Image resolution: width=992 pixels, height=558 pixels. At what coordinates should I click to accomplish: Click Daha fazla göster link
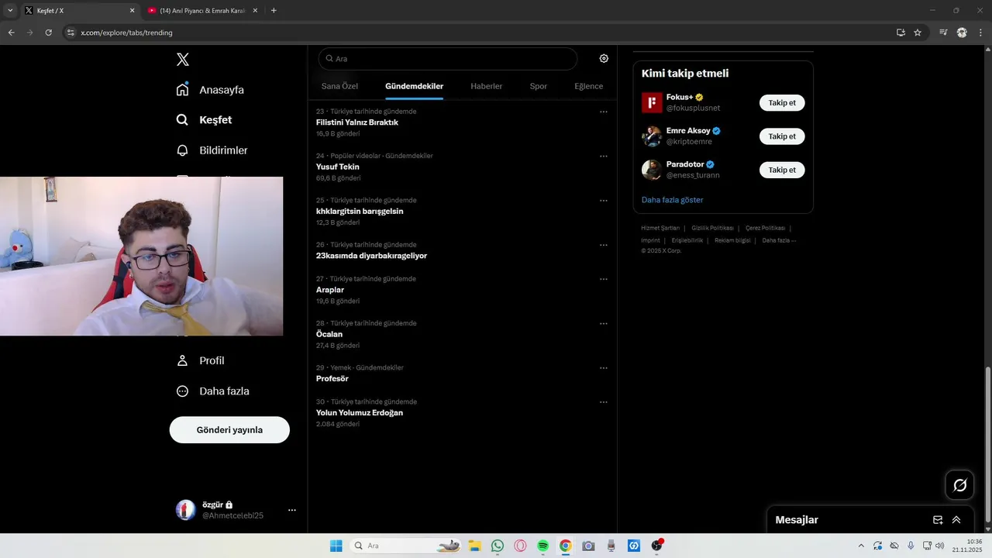click(672, 200)
